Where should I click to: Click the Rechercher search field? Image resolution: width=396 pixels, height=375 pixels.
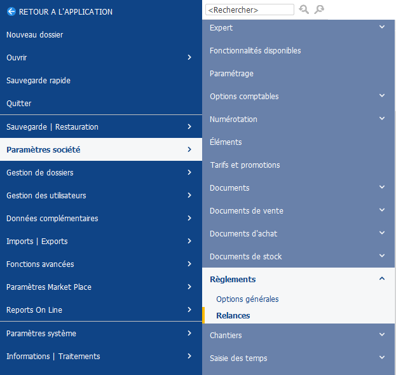[x=250, y=10]
